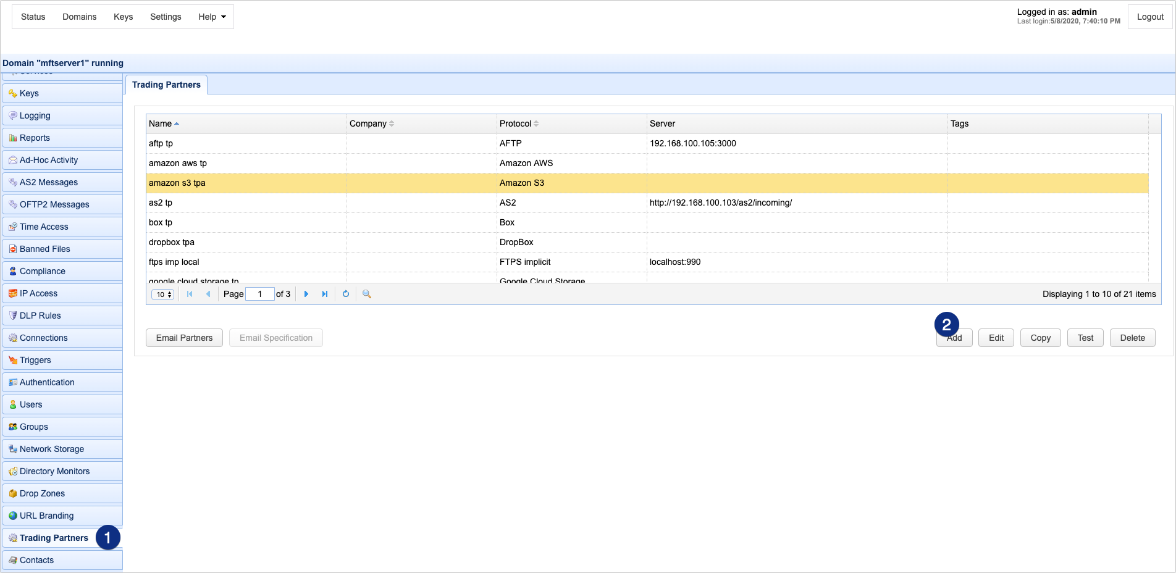This screenshot has width=1176, height=573.
Task: Open Contacts module
Action: pos(62,560)
